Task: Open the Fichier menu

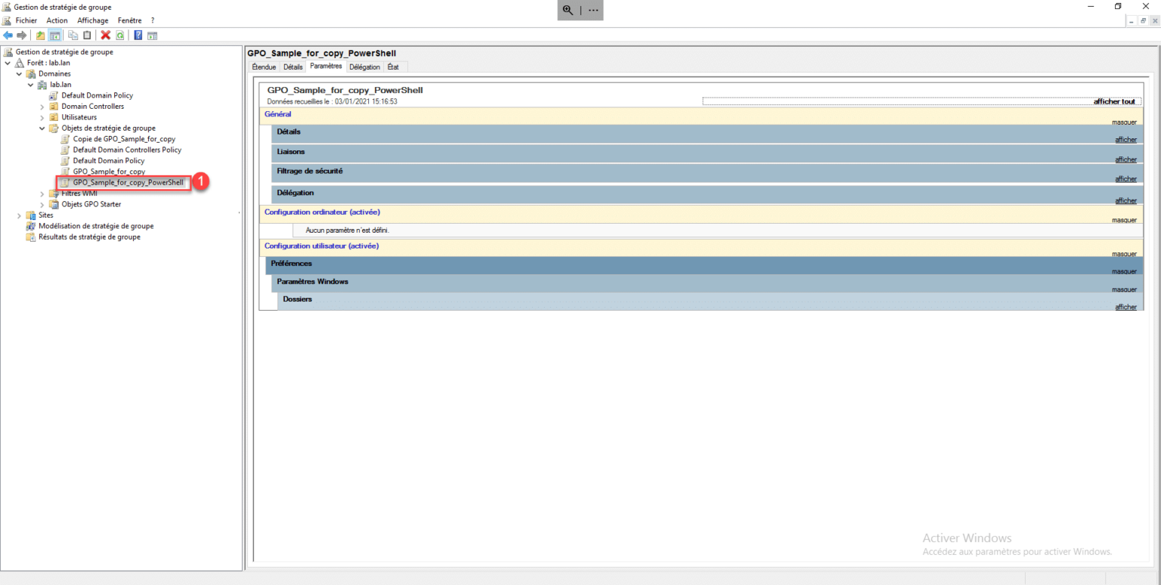Action: click(26, 20)
